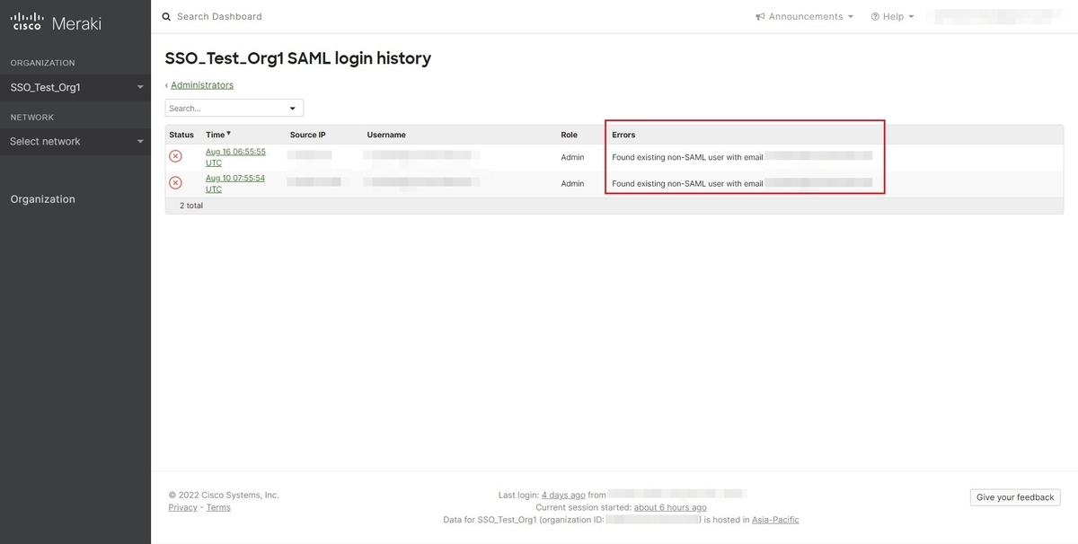The width and height of the screenshot is (1078, 544).
Task: Click the Help question mark icon
Action: pyautogui.click(x=875, y=16)
